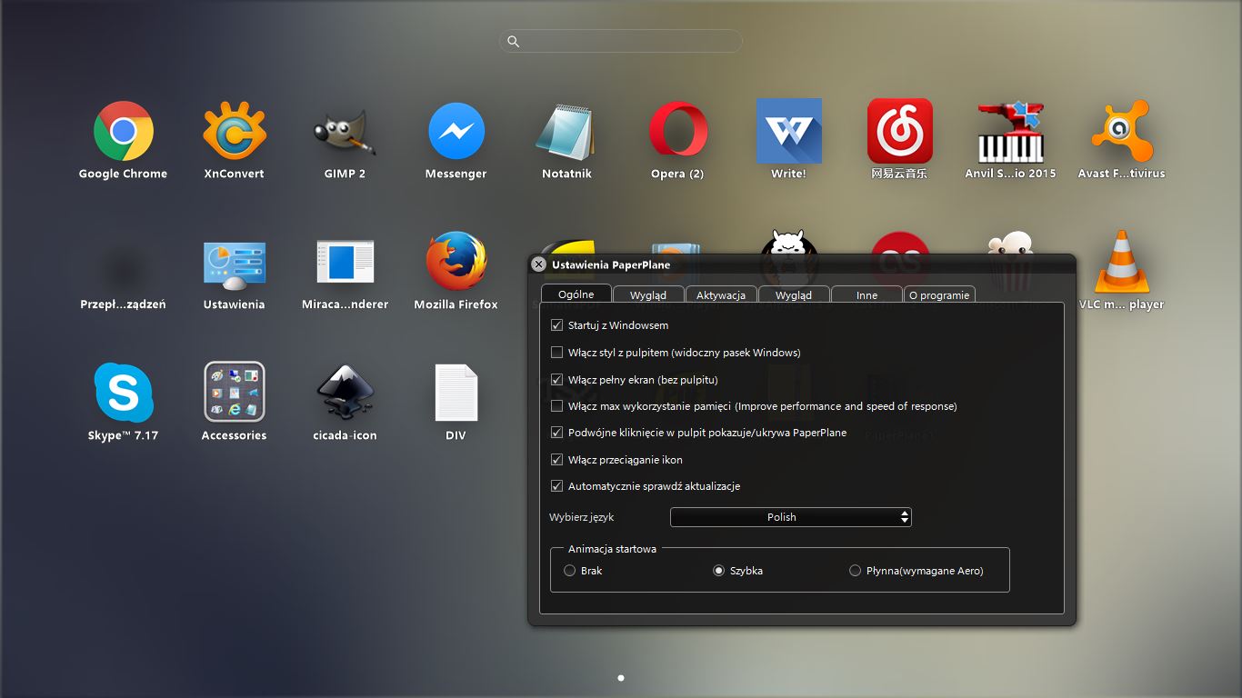Open the Ustawienia settings icon
This screenshot has width=1242, height=698.
tap(235, 264)
